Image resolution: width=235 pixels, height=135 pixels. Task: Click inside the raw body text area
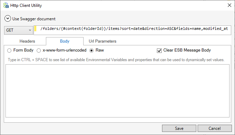point(117,91)
